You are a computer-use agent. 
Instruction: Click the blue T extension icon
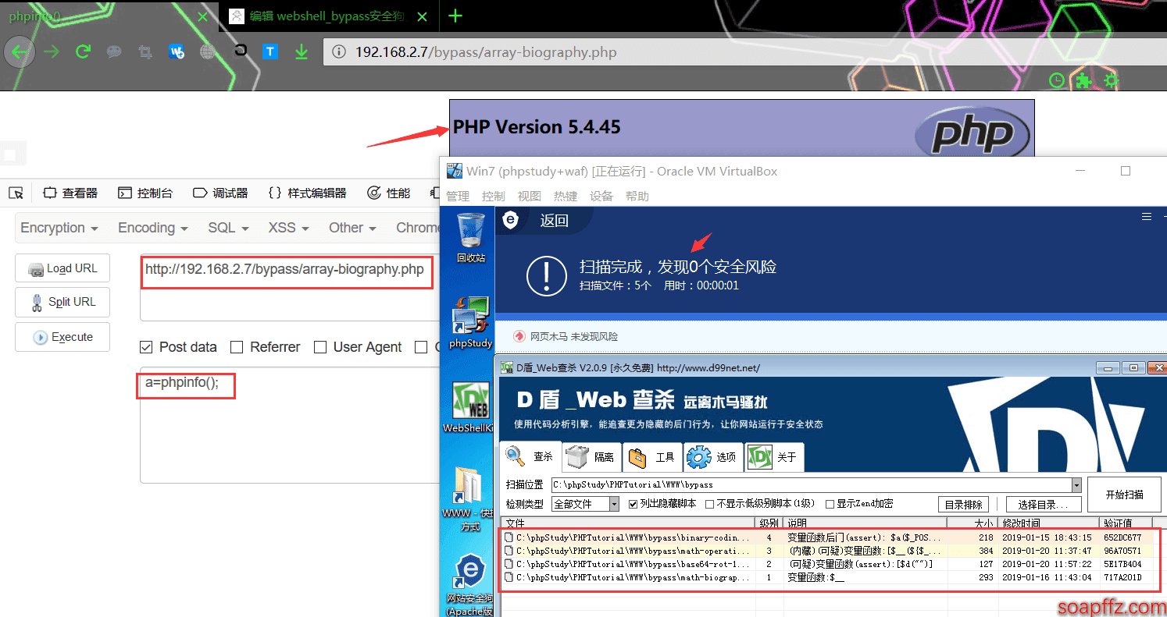(x=269, y=51)
